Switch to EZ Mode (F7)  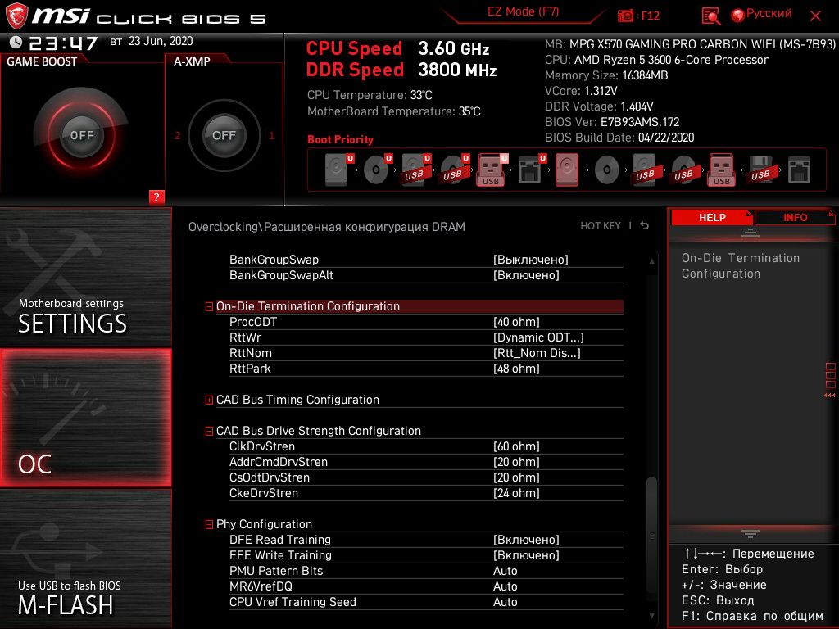524,11
